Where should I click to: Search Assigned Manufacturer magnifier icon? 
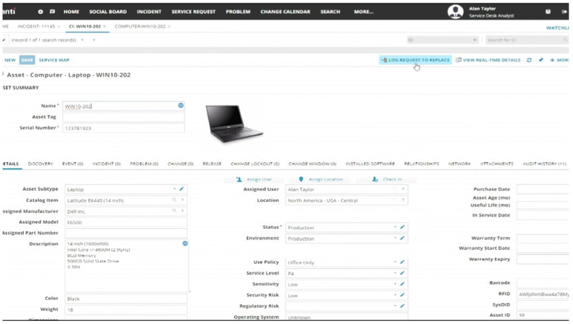[x=174, y=211]
